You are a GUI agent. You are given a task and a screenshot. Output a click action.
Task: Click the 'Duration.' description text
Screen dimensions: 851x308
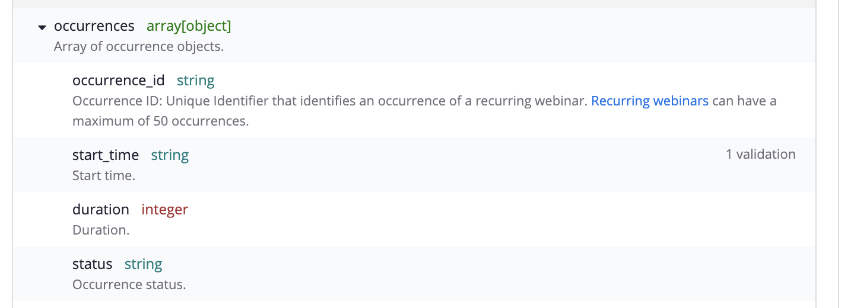(x=101, y=230)
